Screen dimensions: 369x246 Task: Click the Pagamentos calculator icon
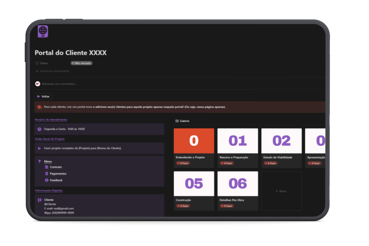46,174
